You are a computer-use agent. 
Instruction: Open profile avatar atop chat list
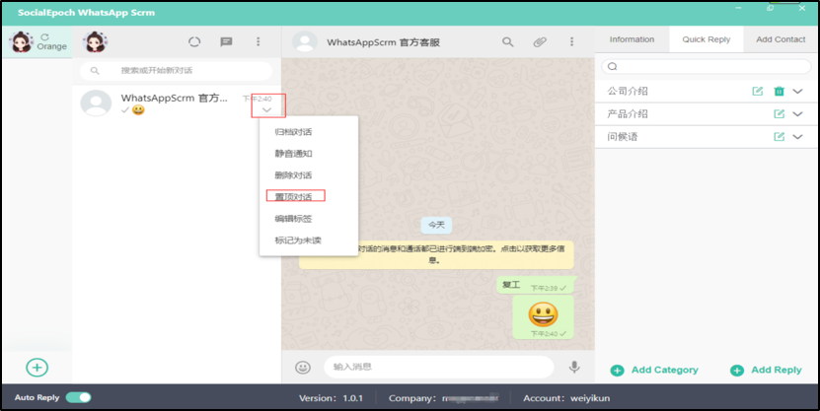95,41
